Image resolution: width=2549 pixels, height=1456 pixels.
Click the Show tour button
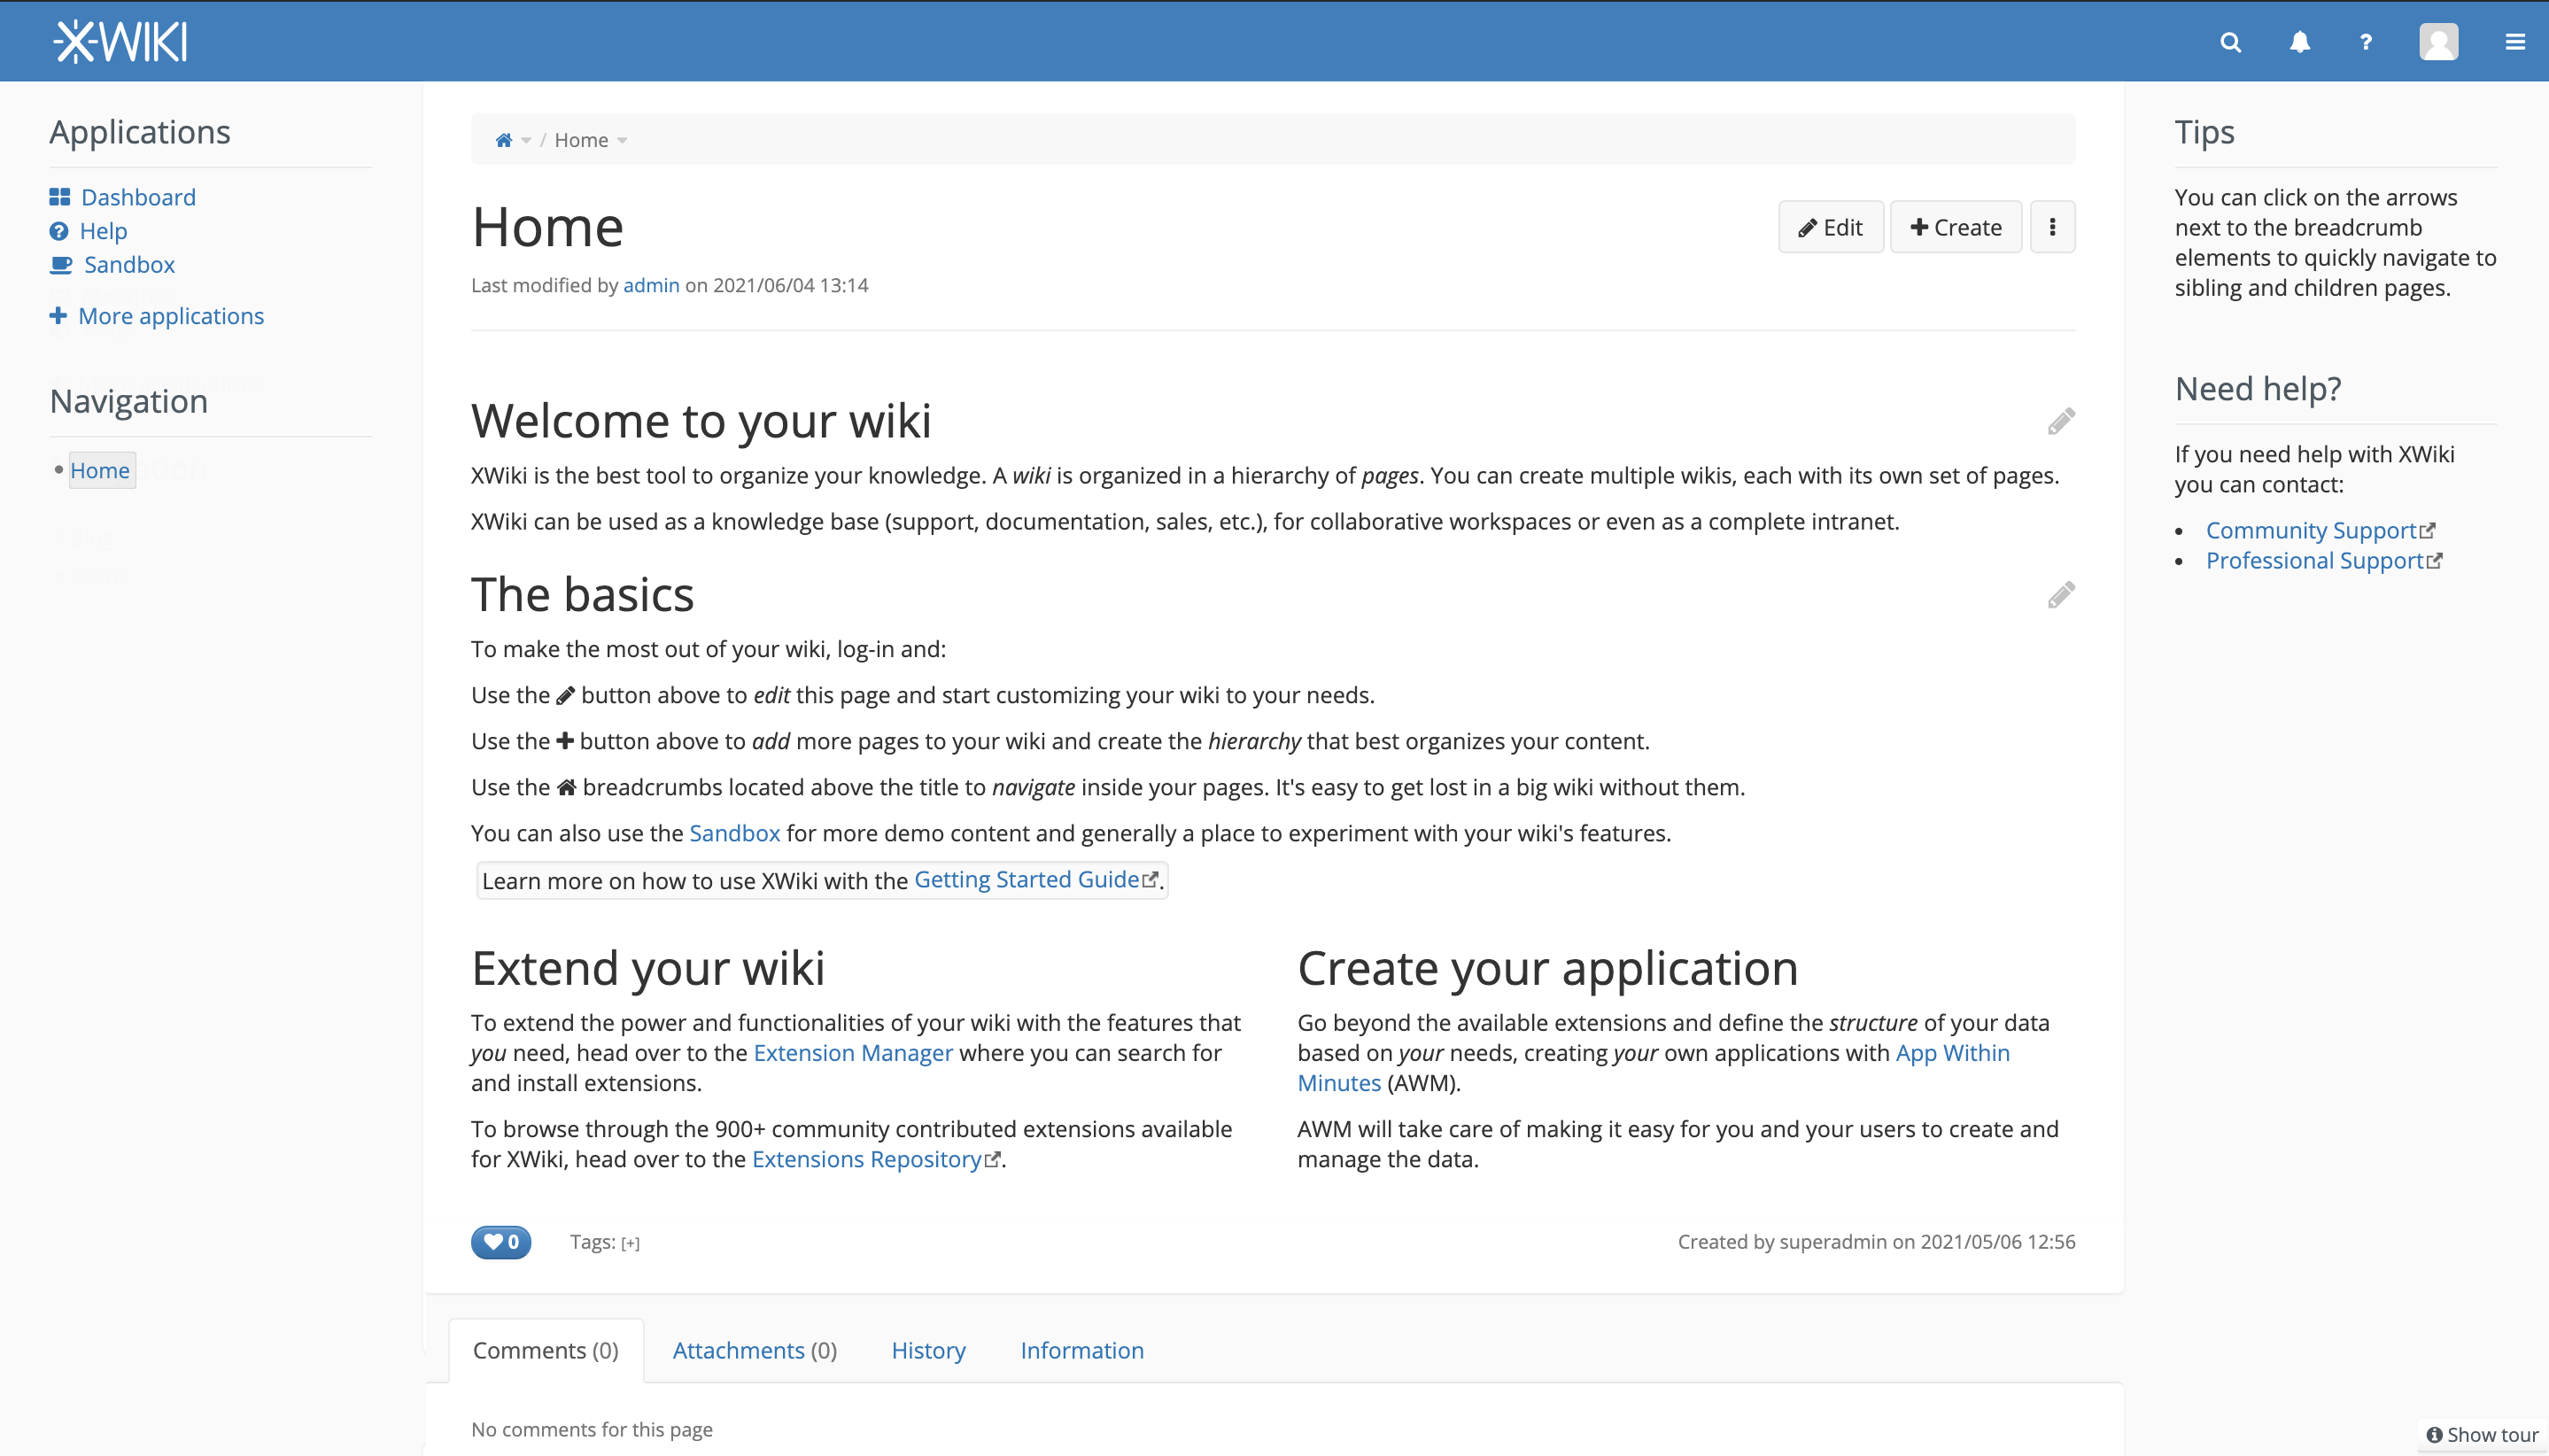click(2482, 1435)
